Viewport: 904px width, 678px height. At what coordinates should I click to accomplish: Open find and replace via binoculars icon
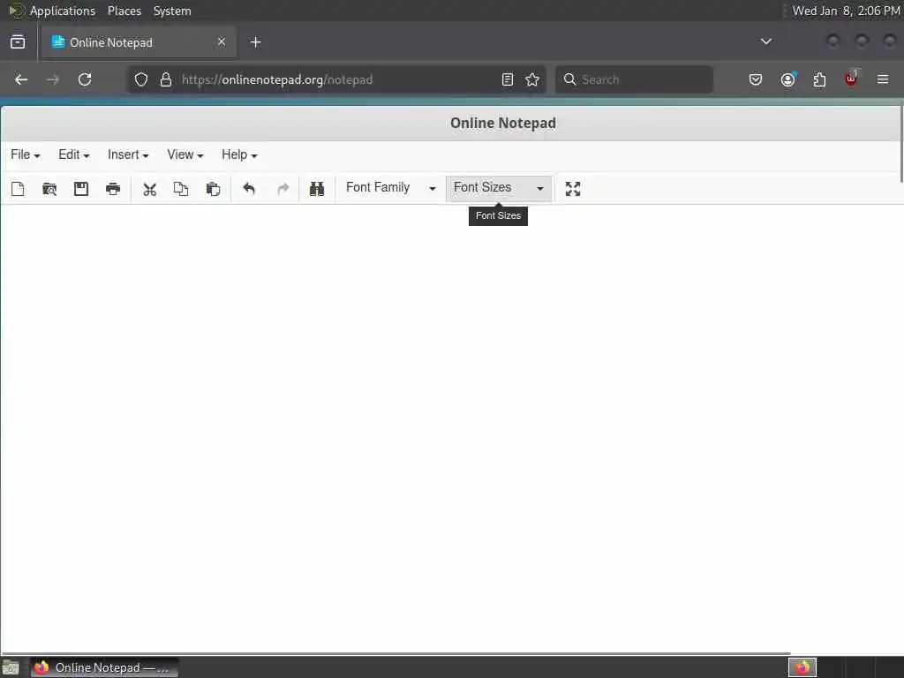click(317, 189)
